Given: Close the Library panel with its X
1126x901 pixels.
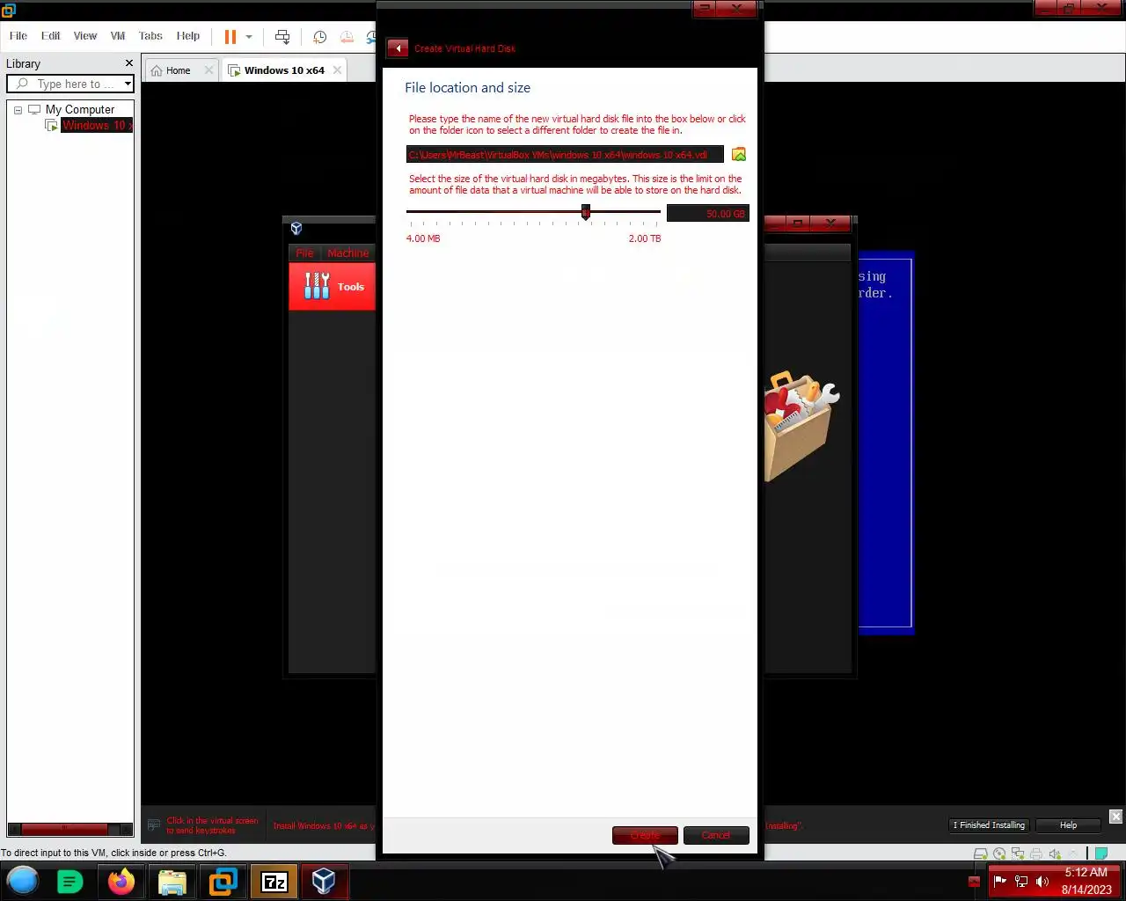Looking at the screenshot, I should (129, 63).
